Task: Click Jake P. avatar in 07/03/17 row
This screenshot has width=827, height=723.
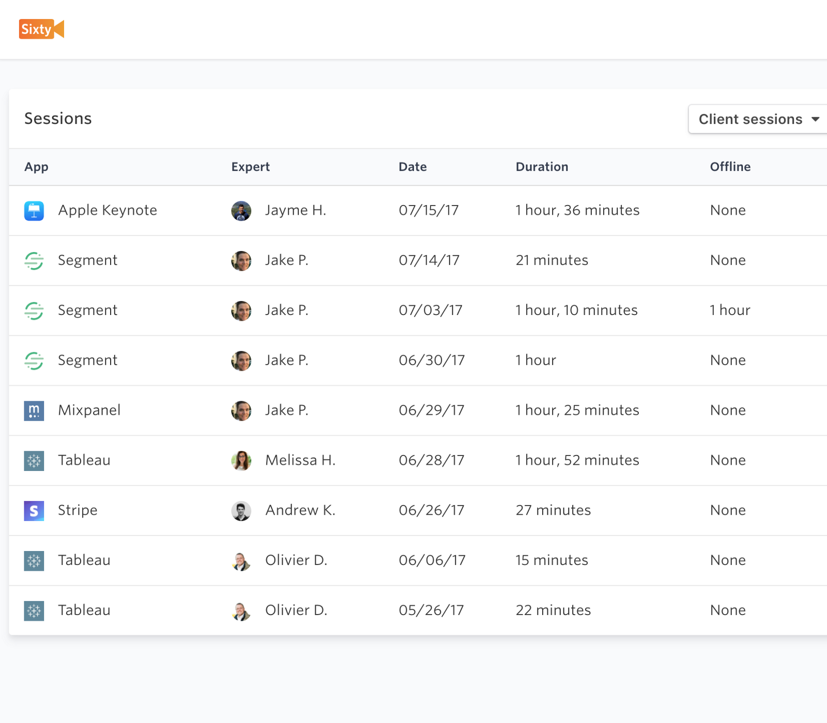Action: [x=241, y=311]
